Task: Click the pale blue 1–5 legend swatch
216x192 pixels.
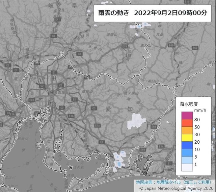Action: click(x=187, y=160)
